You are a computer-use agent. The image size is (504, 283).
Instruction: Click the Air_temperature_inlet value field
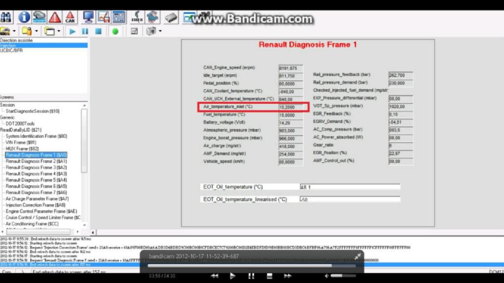[290, 107]
